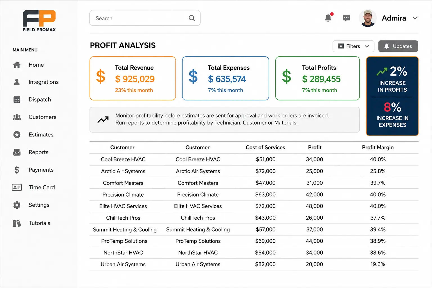Select the $ 925,029 revenue value
The image size is (432, 288).
[x=135, y=79]
